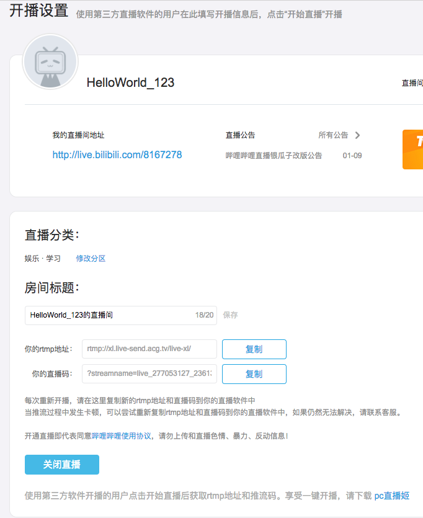
Task: Click the 直播公告 heading
Action: 241,135
